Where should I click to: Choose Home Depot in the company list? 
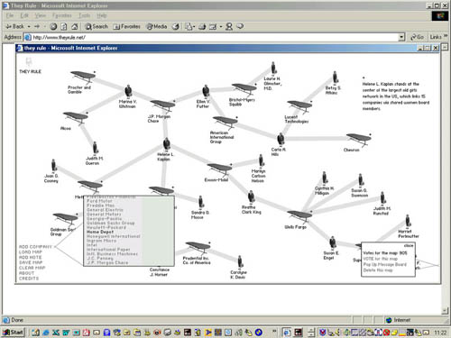point(100,232)
